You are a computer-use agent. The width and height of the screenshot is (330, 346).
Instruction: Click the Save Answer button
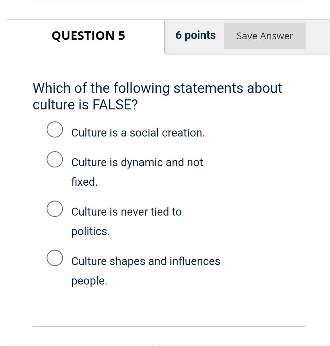[265, 36]
